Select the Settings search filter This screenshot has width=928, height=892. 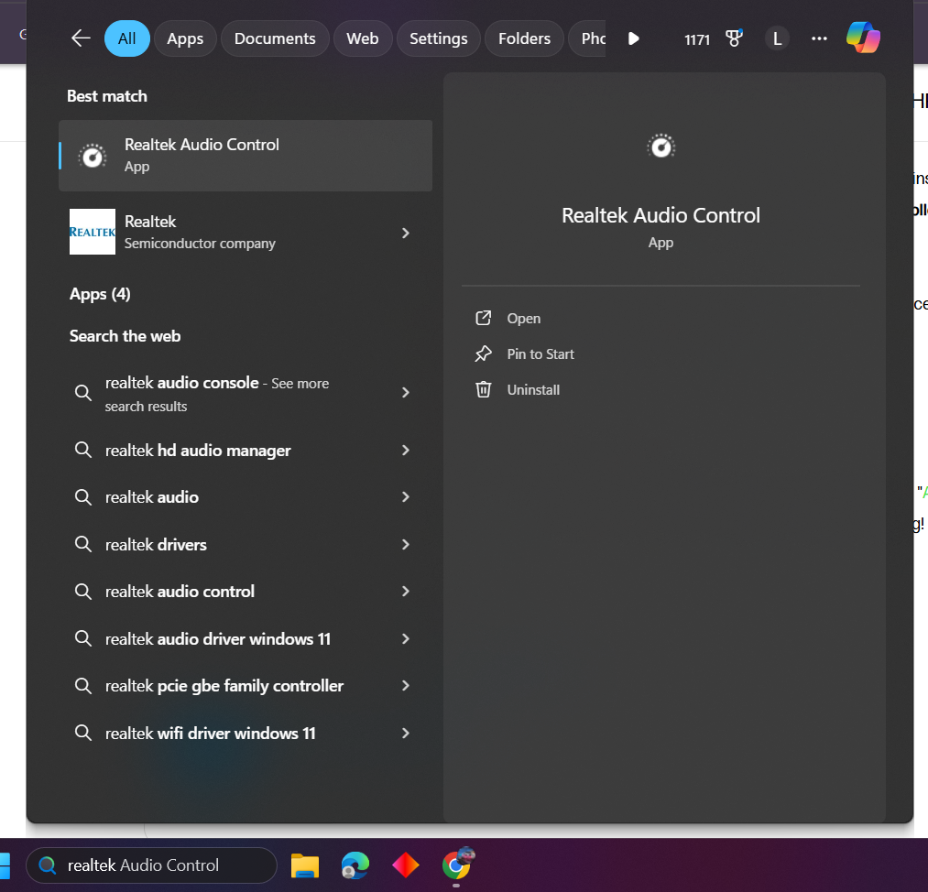(438, 38)
